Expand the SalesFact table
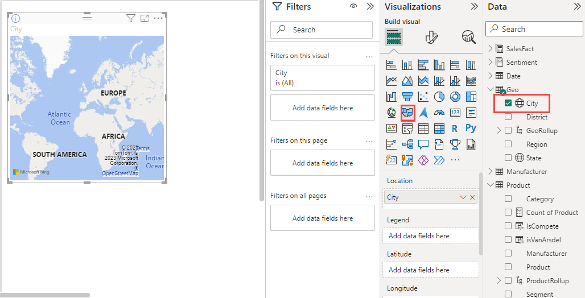This screenshot has height=298, width=585. (491, 48)
